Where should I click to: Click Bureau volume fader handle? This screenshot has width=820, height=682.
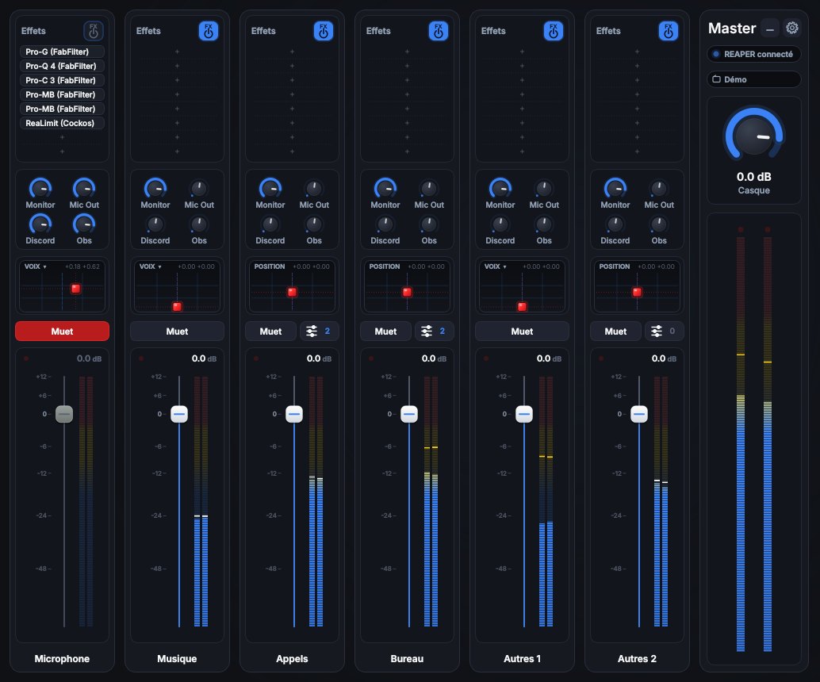[x=409, y=414]
